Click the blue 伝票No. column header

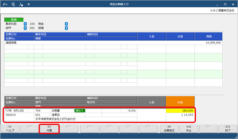click(19, 38)
